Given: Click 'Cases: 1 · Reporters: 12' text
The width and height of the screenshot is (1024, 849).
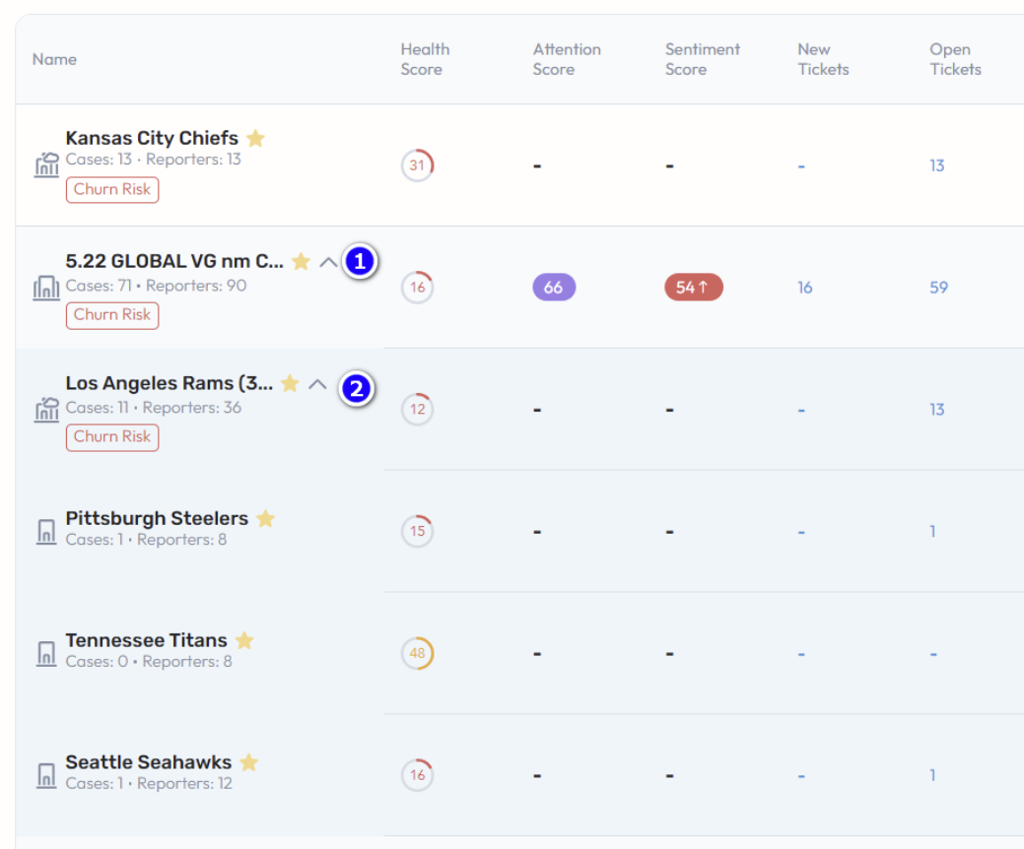Looking at the screenshot, I should 149,784.
